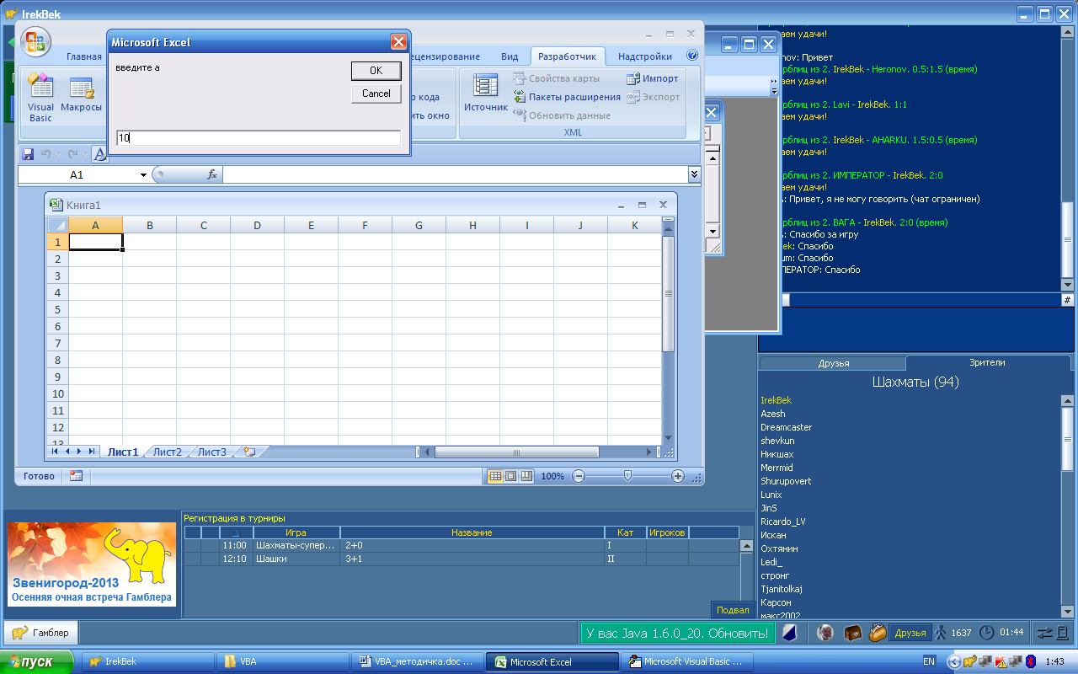Select the 11:00 Шахматы-супер tournament row

[462, 546]
